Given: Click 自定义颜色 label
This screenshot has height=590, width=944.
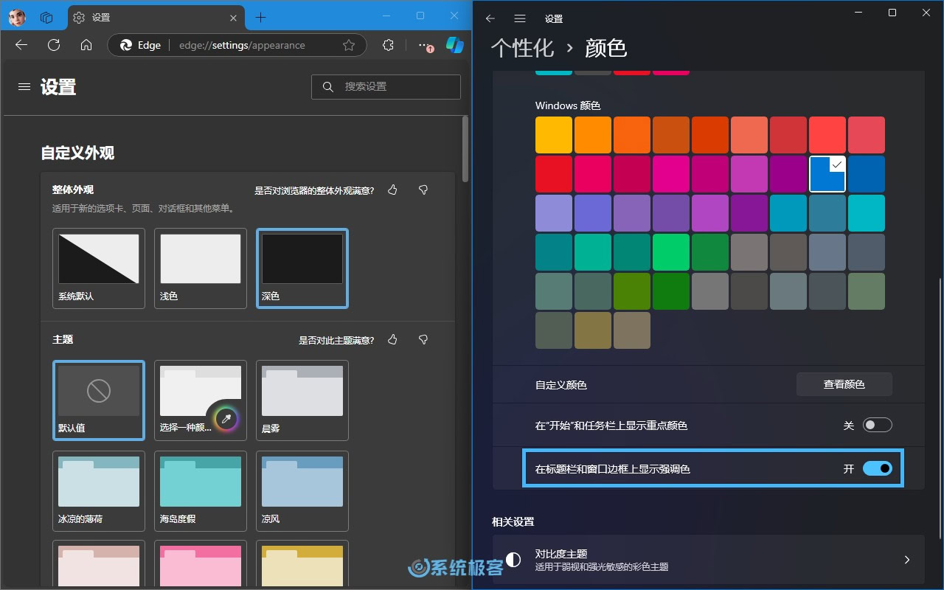Looking at the screenshot, I should coord(561,385).
